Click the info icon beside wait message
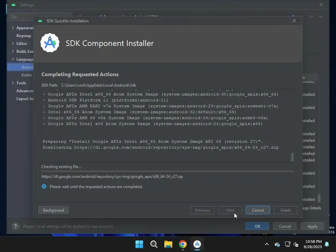The image size is (336, 252). point(44,186)
